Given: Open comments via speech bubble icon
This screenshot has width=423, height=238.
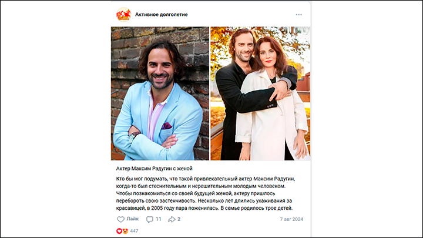Looking at the screenshot, I should [149, 219].
